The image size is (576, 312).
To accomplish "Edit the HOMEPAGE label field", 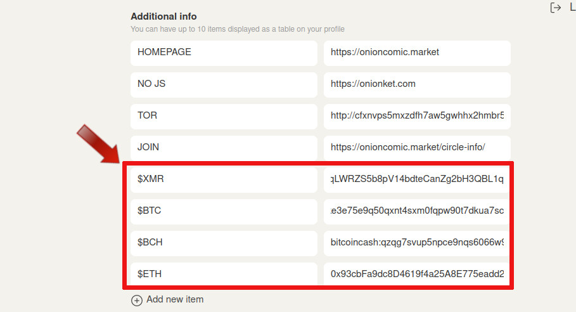I will click(x=224, y=53).
